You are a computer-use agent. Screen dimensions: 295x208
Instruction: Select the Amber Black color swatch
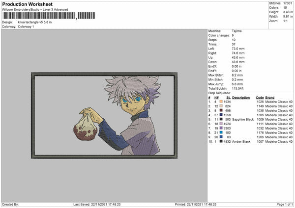point(221,141)
